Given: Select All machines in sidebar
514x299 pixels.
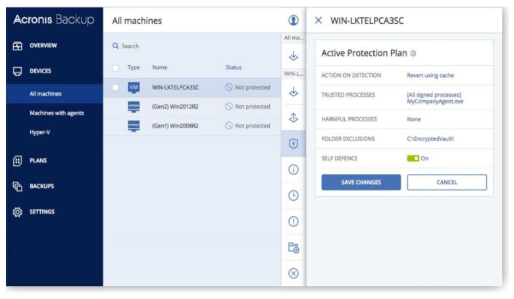Looking at the screenshot, I should coord(45,94).
